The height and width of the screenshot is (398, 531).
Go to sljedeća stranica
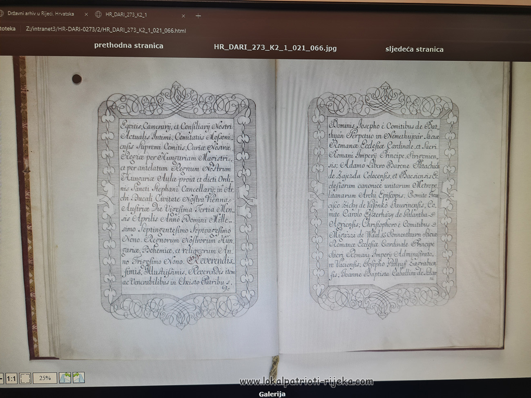(414, 49)
